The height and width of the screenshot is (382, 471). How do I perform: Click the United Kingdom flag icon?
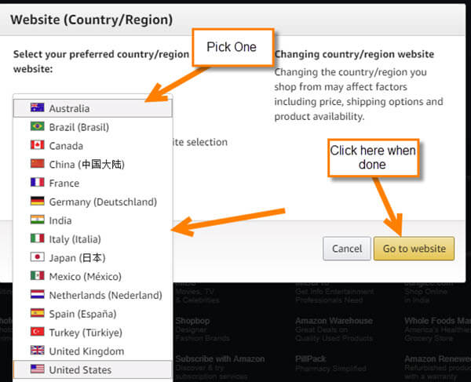37,350
